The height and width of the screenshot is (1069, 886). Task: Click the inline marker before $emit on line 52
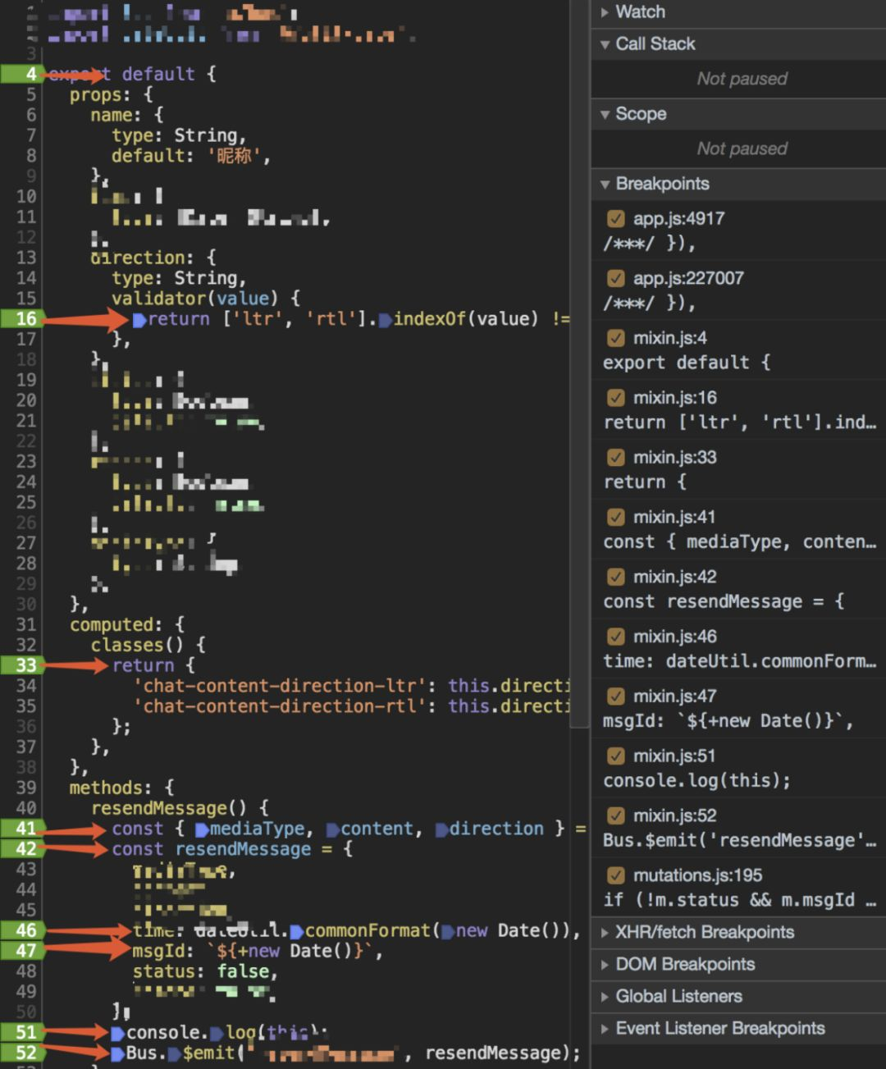[x=175, y=1053]
